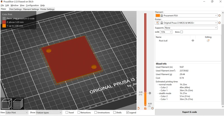Click the PrusaSlicer logo in the title bar
The height and width of the screenshot is (116, 224).
point(2,1)
